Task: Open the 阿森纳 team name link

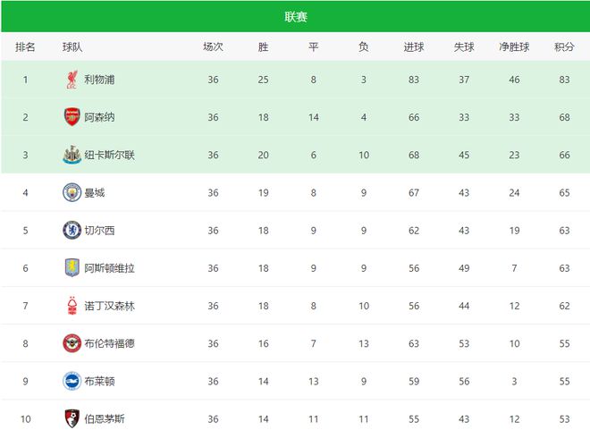Action: tap(99, 117)
